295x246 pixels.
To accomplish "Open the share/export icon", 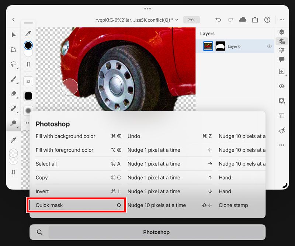I will coord(255,20).
